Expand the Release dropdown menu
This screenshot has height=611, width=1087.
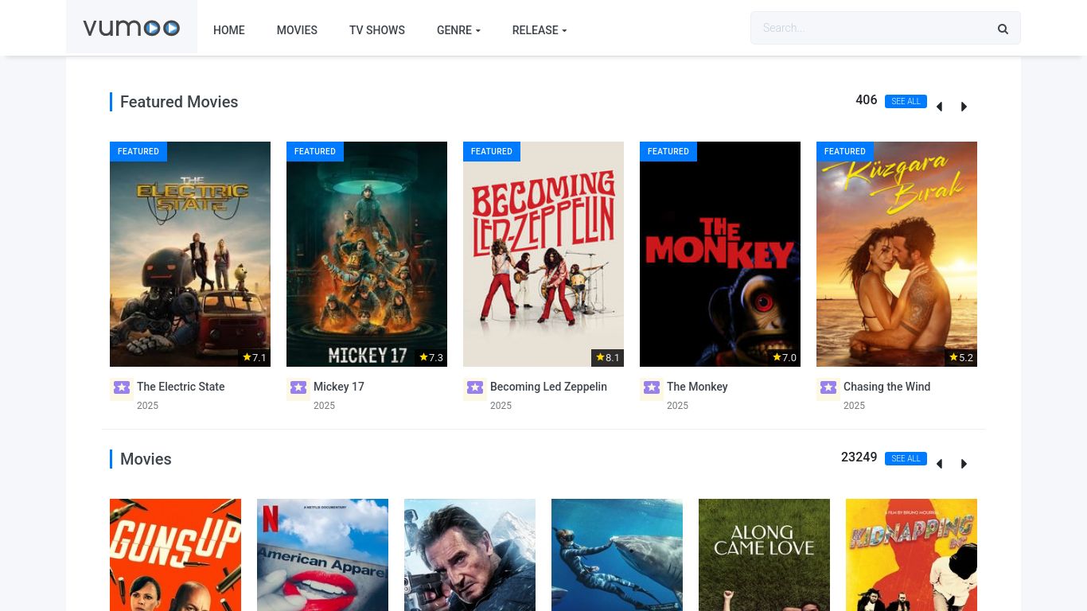tap(540, 30)
